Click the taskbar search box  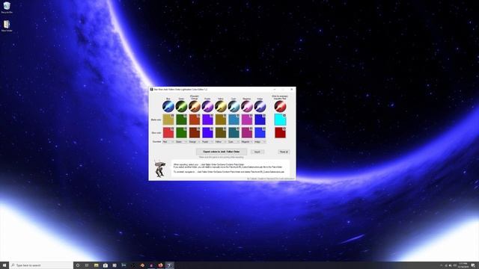[x=41, y=265]
